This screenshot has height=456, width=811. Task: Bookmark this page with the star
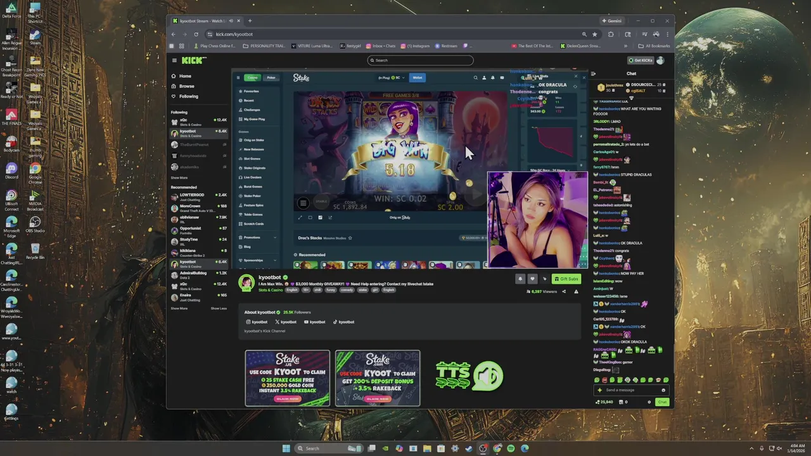coord(594,34)
